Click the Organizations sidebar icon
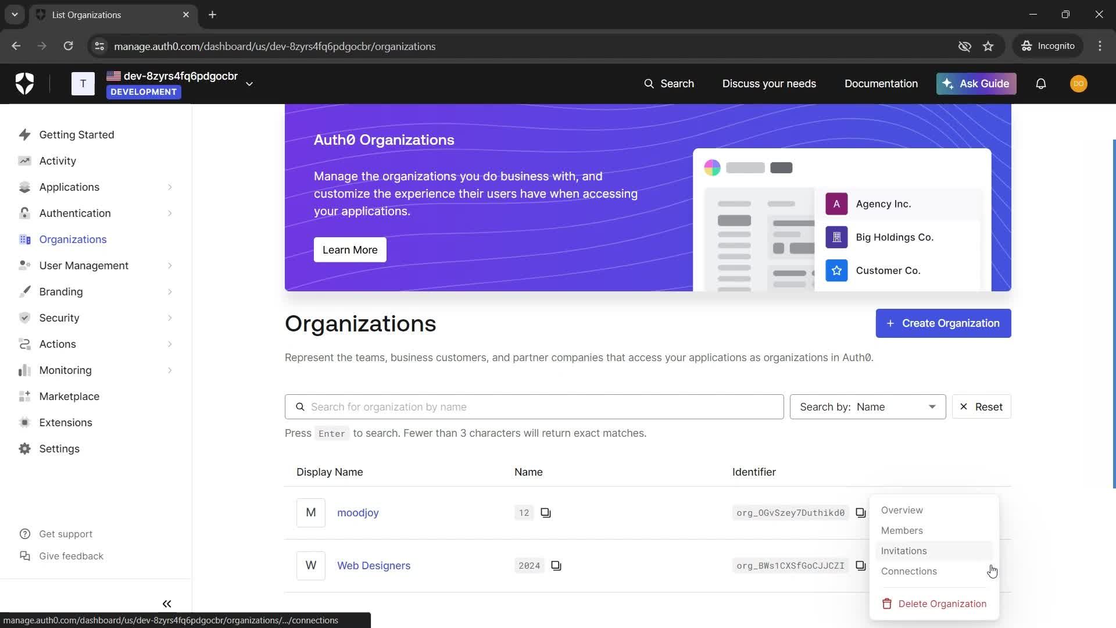The width and height of the screenshot is (1116, 628). pyautogui.click(x=24, y=240)
